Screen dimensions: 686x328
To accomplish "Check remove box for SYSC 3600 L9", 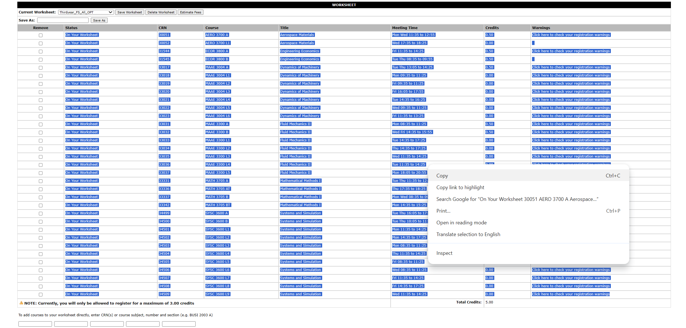I will point(41,294).
